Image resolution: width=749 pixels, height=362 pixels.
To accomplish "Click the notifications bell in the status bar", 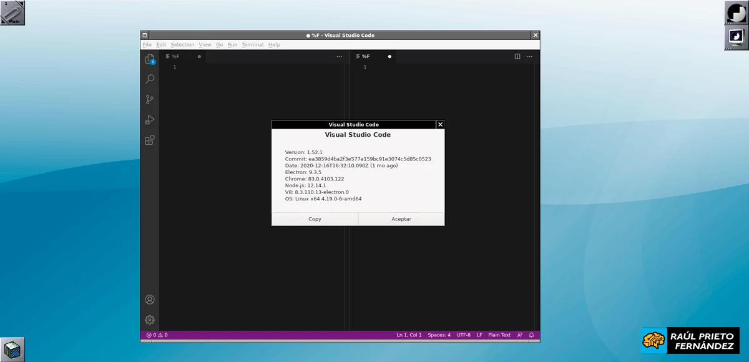I will coord(531,335).
